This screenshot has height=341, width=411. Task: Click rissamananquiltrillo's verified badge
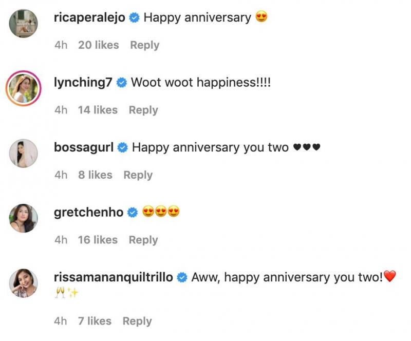tap(182, 278)
